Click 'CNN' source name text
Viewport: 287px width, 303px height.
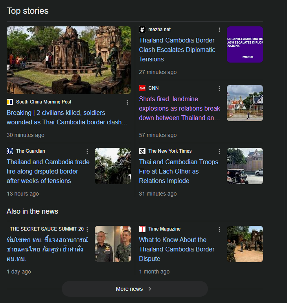153,88
